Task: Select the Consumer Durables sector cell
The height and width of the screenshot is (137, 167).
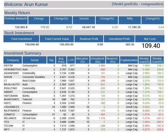Action: (x=34, y=77)
